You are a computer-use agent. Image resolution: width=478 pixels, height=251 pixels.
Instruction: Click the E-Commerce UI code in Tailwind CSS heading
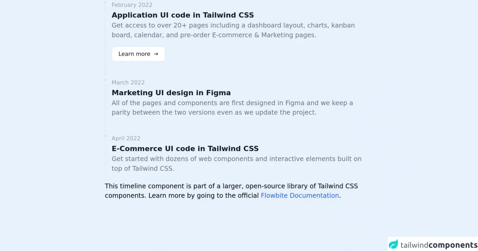point(185,149)
